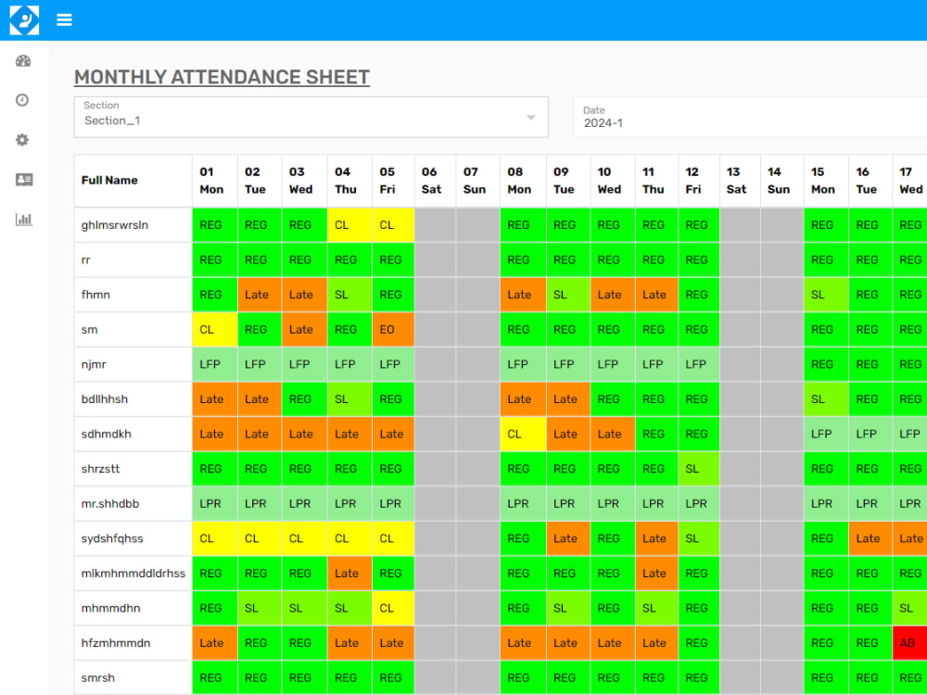
Task: Click rr's REG cell on 03 Wed
Action: (x=304, y=260)
